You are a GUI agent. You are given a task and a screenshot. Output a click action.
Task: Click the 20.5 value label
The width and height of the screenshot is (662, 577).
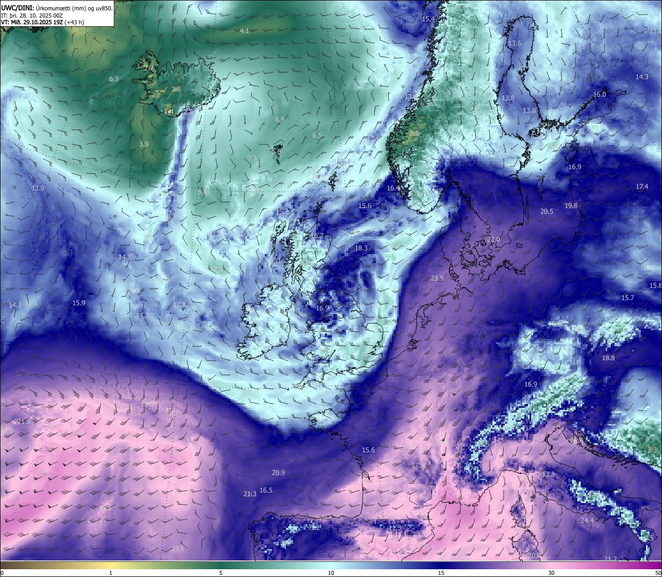click(547, 212)
